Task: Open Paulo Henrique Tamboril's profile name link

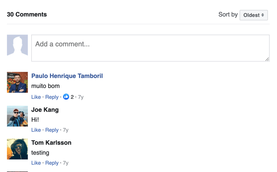Action: (x=67, y=76)
